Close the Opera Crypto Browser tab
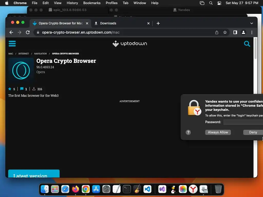Screen dimensions: 263x197 (87, 23)
